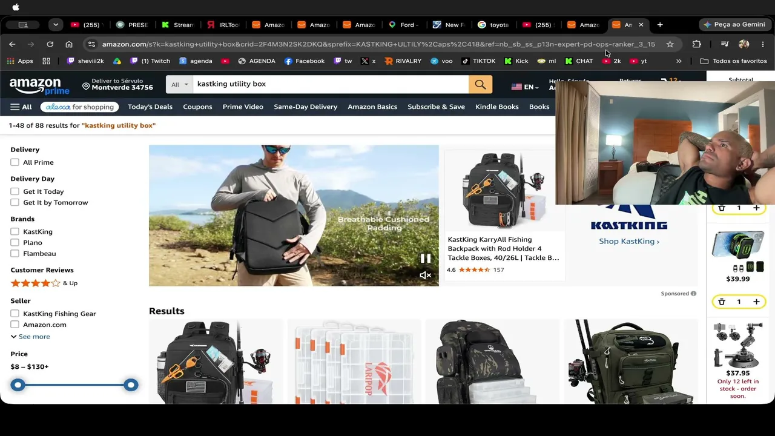775x436 pixels.
Task: Show more bookmarks with the chevron
Action: (x=679, y=61)
